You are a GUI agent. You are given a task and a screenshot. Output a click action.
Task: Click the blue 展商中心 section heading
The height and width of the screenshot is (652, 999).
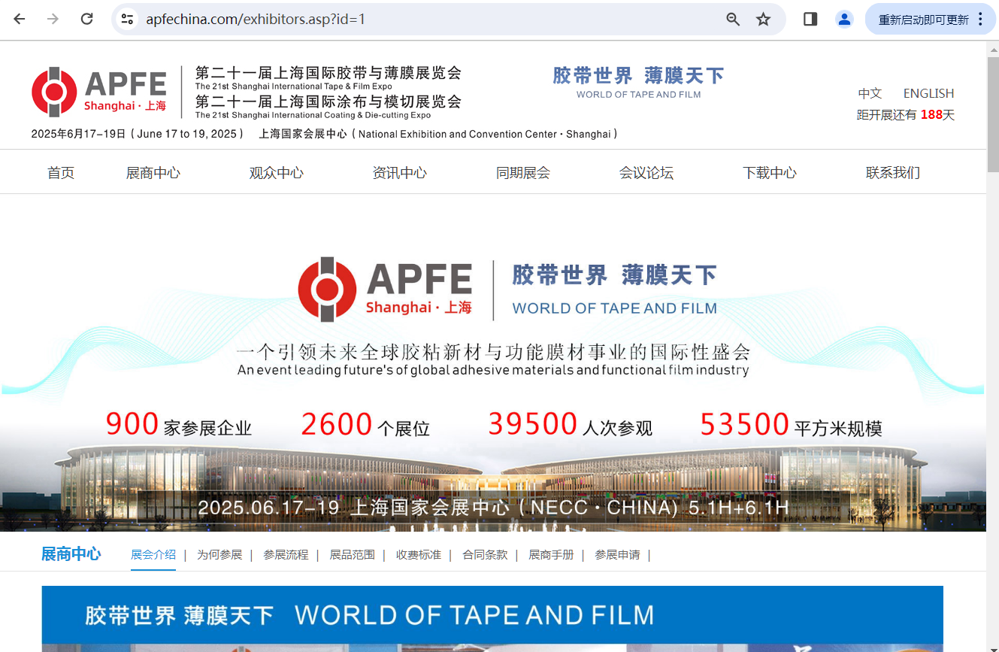click(x=71, y=555)
